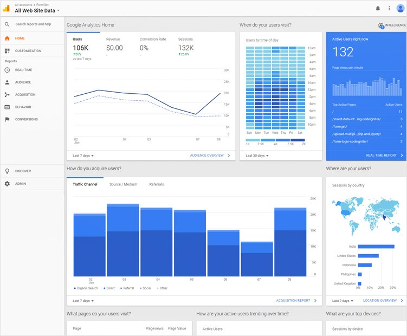The width and height of the screenshot is (407, 336).
Task: Open the Acquisition reports menu
Action: pos(33,95)
